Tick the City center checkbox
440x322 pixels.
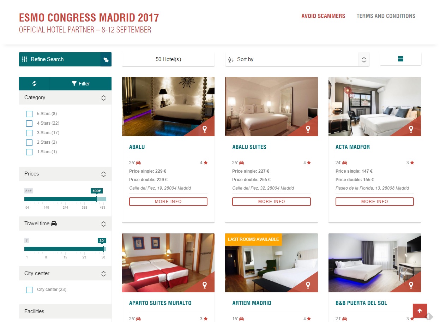[29, 290]
